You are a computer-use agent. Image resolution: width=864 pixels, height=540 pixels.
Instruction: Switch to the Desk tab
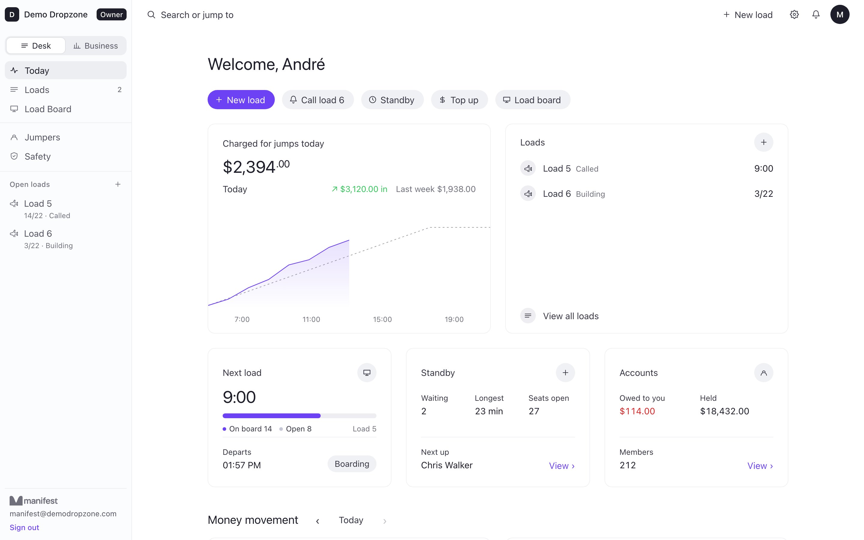point(36,46)
